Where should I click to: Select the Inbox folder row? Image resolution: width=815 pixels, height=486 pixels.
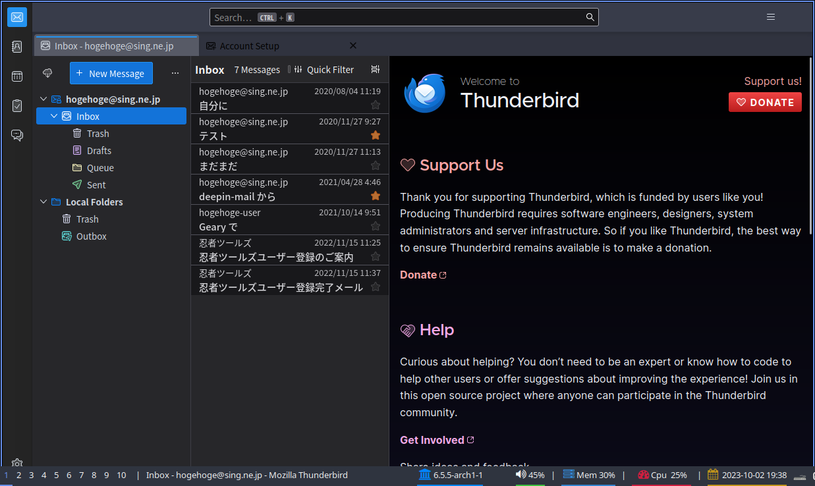[x=111, y=117]
